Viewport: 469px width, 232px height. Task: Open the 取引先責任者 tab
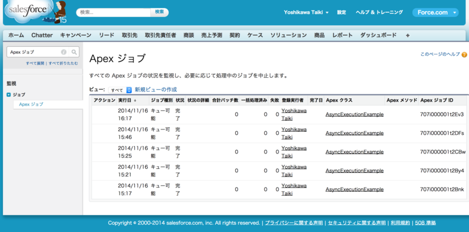coord(160,35)
